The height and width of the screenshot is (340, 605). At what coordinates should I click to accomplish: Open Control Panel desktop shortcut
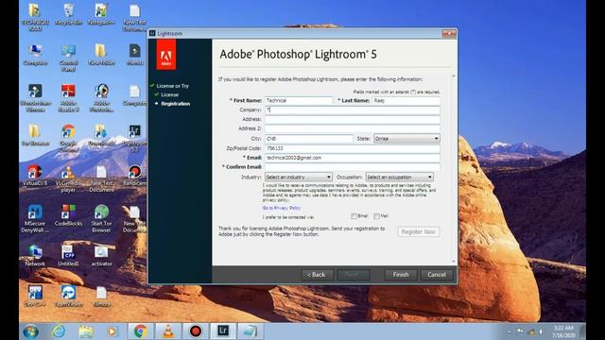(68, 58)
